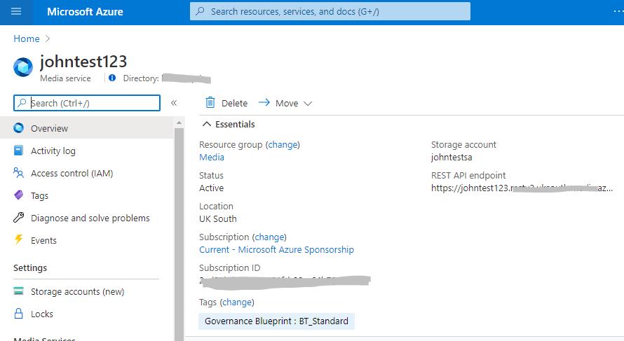This screenshot has height=341, width=624.
Task: Click the Governance Blueprint tag badge
Action: (276, 321)
